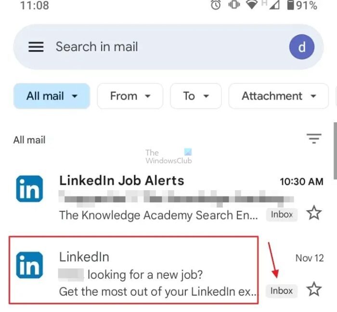Tap Inbox label on Job Alerts email
Image resolution: width=337 pixels, height=312 pixels.
tap(282, 214)
